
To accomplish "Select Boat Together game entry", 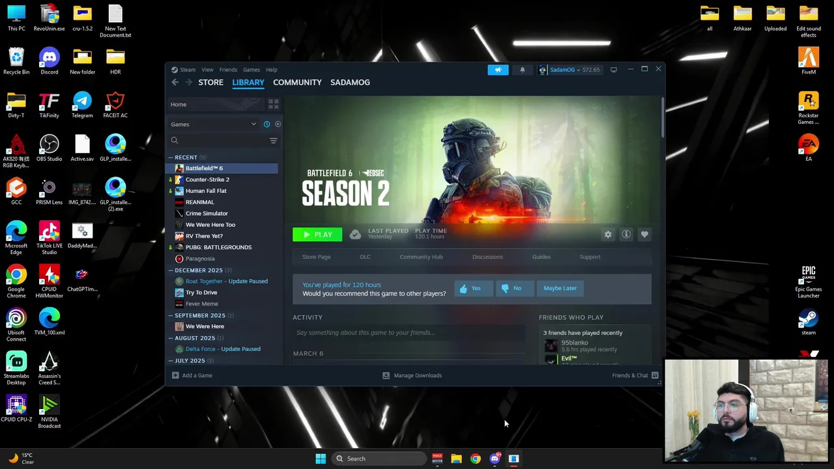I will [222, 281].
